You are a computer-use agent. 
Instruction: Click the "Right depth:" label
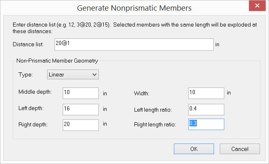33,125
